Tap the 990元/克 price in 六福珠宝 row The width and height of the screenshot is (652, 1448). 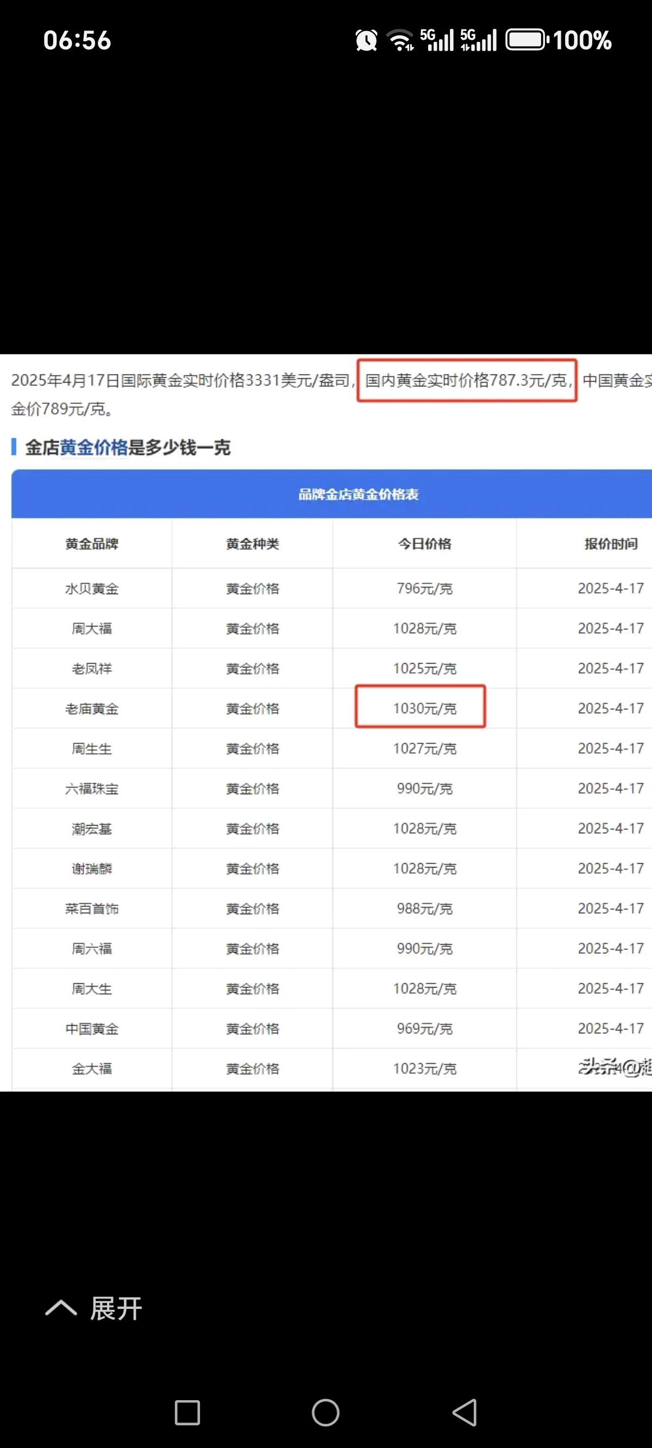tap(424, 789)
